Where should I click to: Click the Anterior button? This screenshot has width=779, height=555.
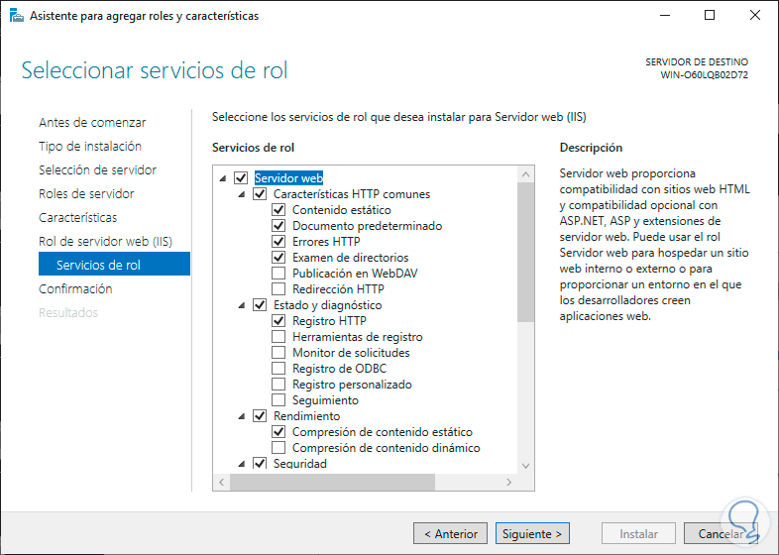coord(451,533)
